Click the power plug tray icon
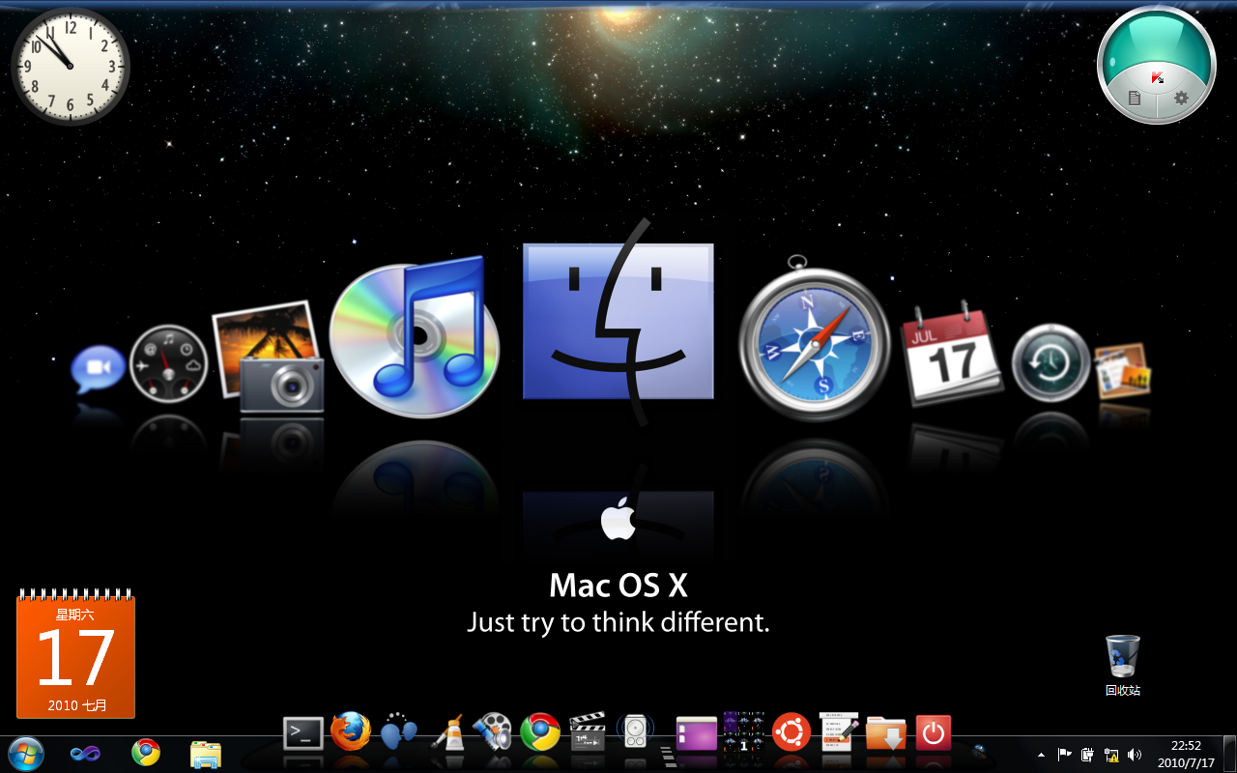Viewport: 1237px width, 773px height. click(x=1088, y=755)
